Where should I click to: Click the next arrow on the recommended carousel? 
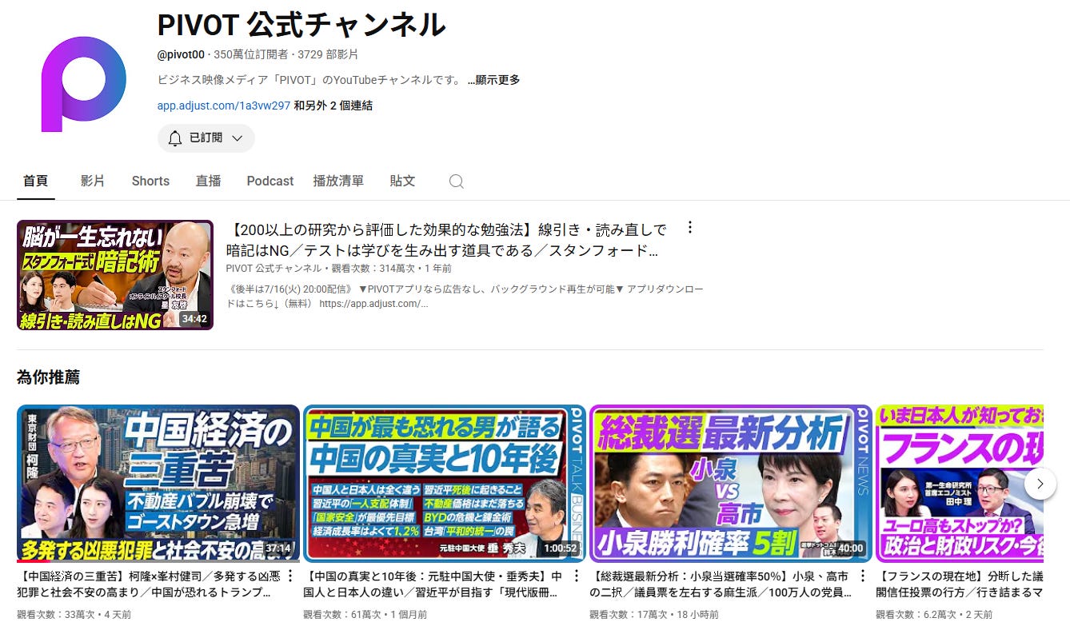[1040, 484]
